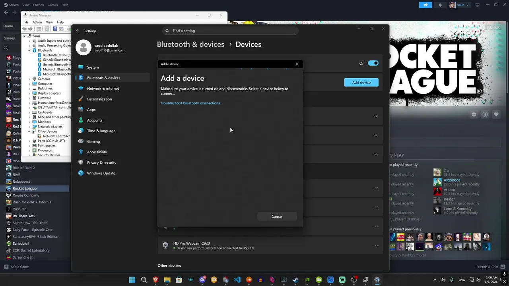Click Home in Steam library sidebar
The height and width of the screenshot is (286, 509).
tap(8, 26)
